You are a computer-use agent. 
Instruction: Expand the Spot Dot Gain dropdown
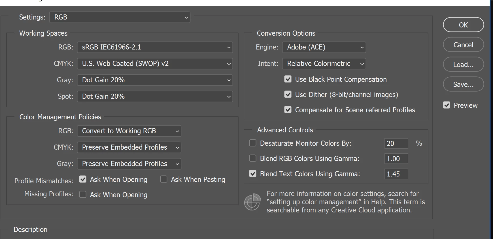155,96
